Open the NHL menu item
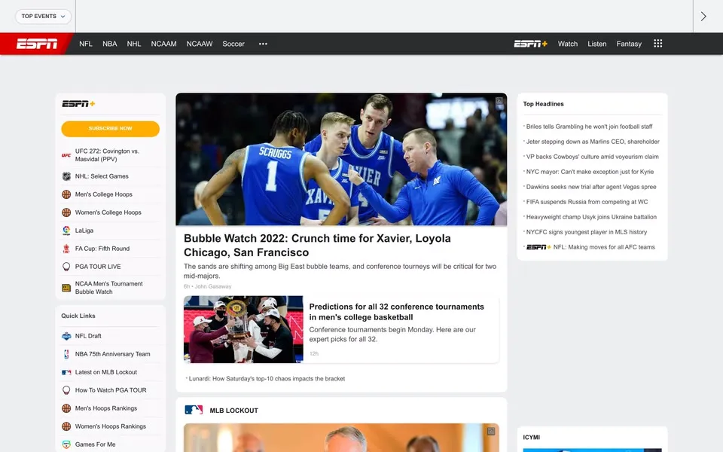 (134, 44)
